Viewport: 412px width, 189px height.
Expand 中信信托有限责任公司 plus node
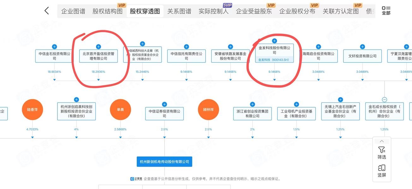pos(186,47)
